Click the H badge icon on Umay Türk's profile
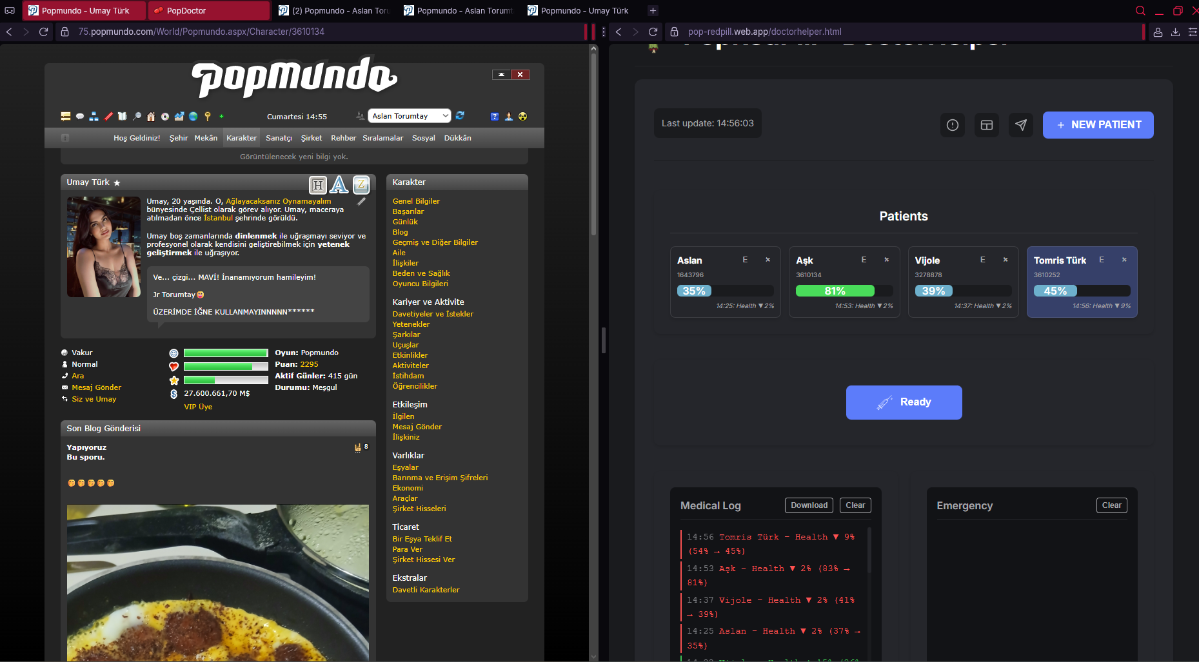This screenshot has width=1199, height=662. 318,186
